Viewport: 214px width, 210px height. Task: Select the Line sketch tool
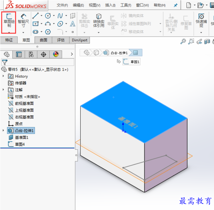[x=35, y=16]
